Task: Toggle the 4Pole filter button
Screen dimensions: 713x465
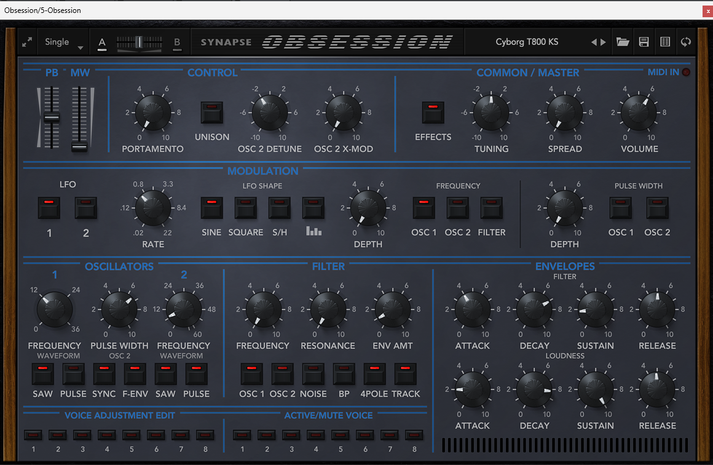Action: [375, 374]
